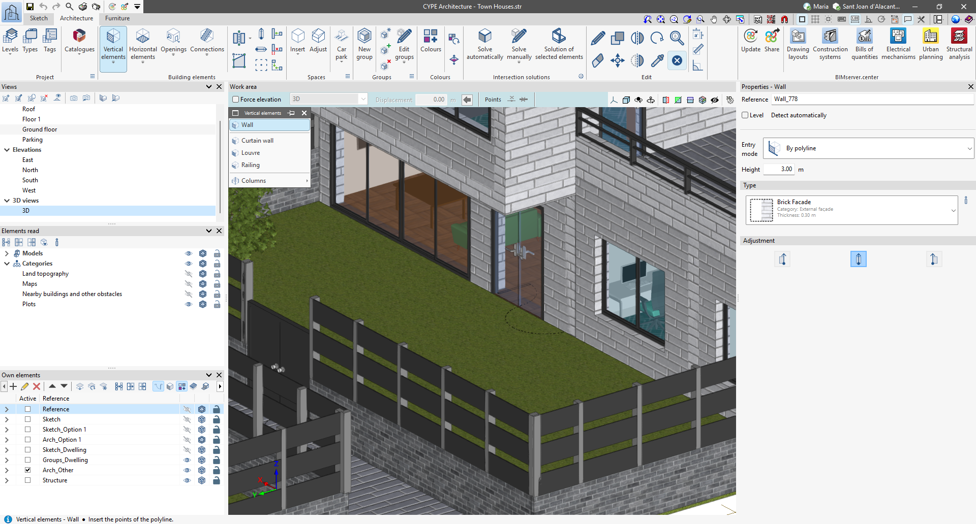The image size is (976, 524).
Task: Toggle visibility of Groups_Dwelling
Action: (x=187, y=460)
